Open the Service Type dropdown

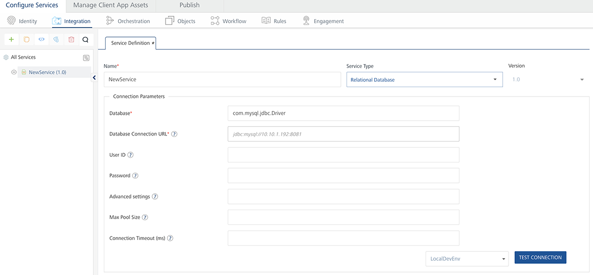click(x=424, y=80)
